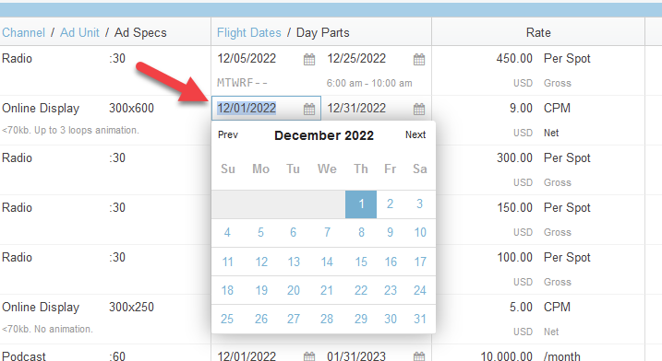
Task: Click the MTWRF day parts for Radio
Action: click(x=242, y=83)
